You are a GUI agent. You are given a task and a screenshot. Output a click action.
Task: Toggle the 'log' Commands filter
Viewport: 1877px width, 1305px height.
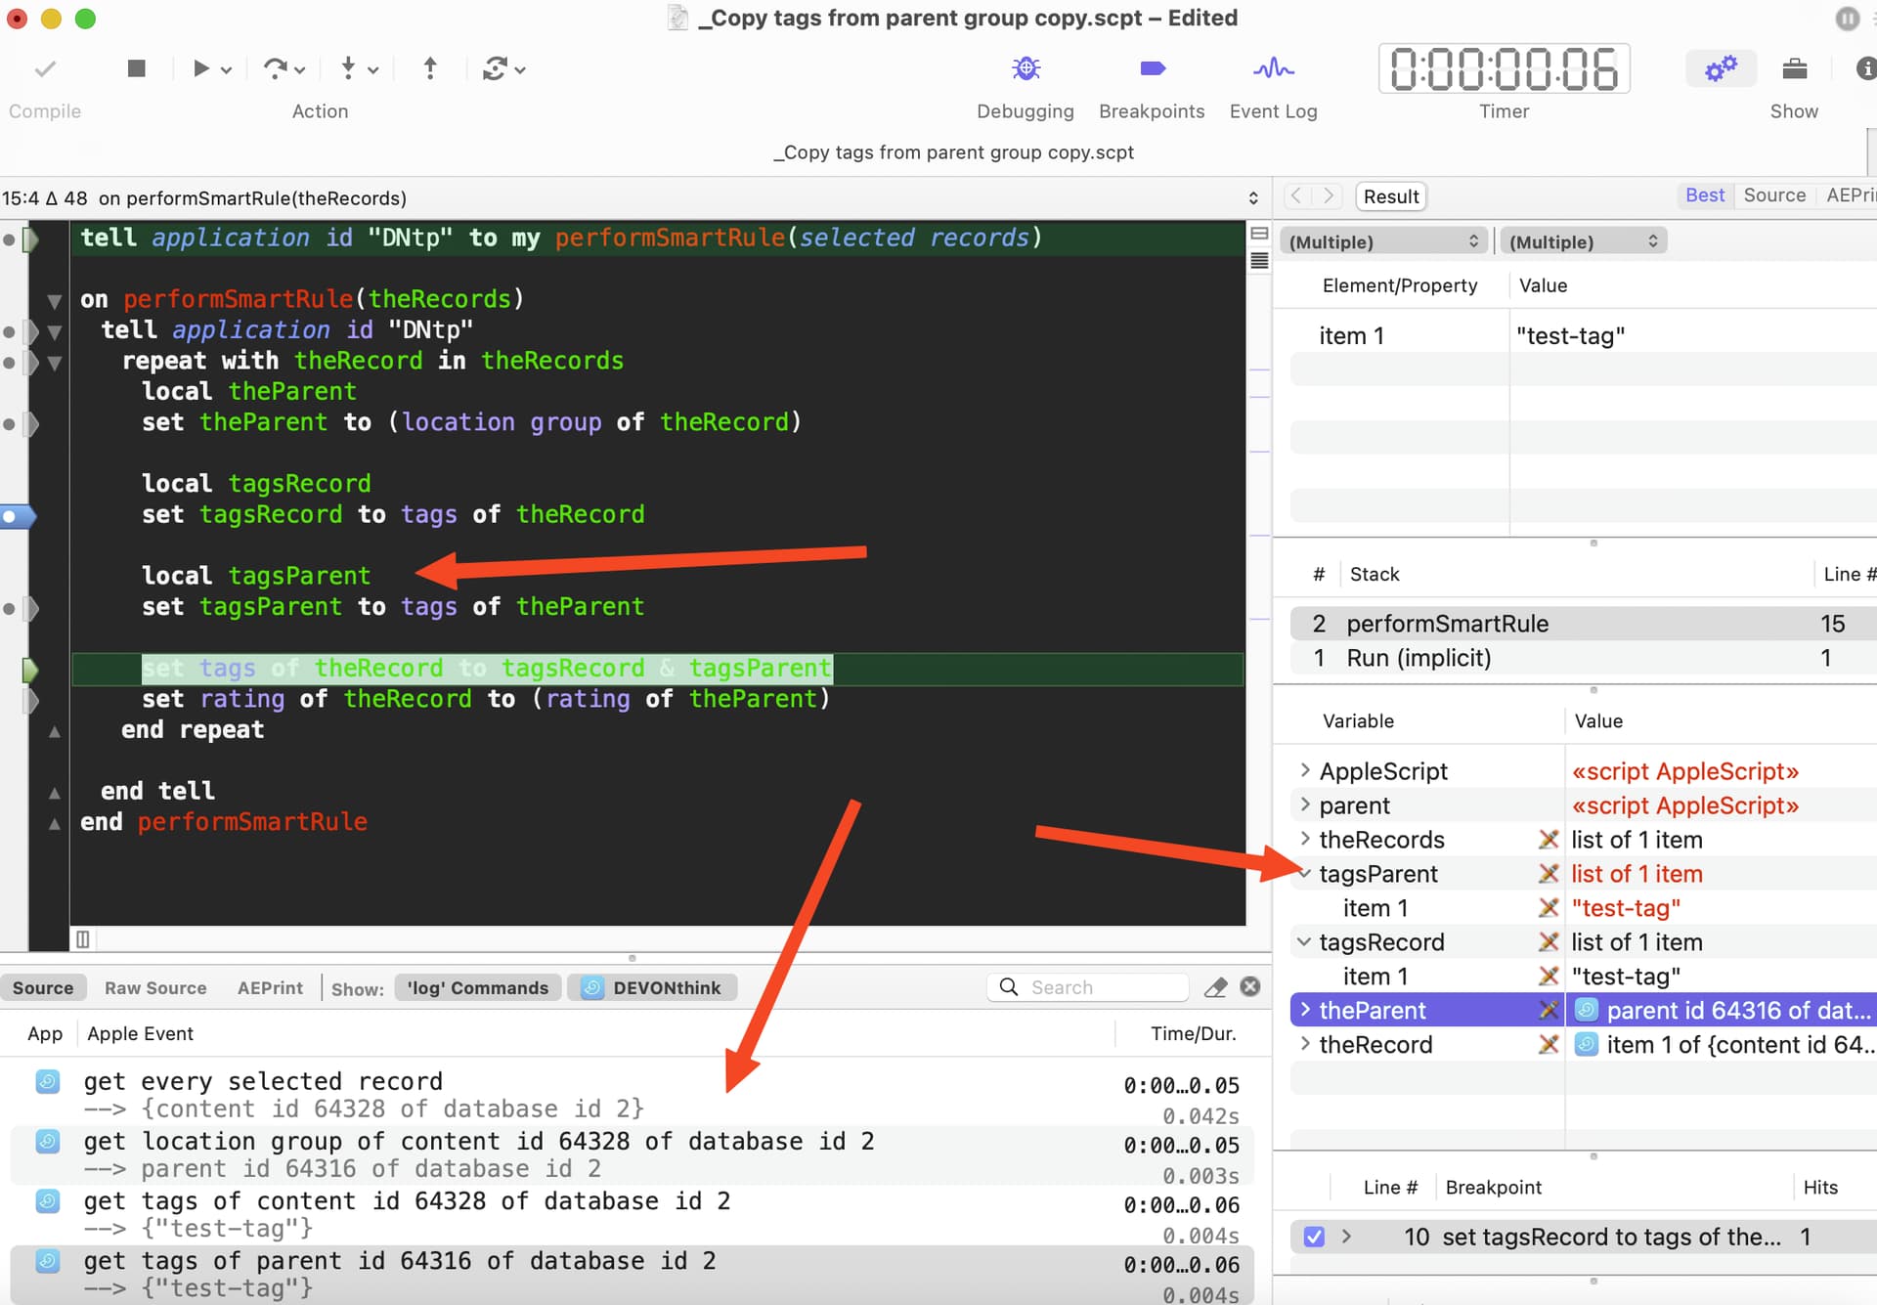click(477, 987)
